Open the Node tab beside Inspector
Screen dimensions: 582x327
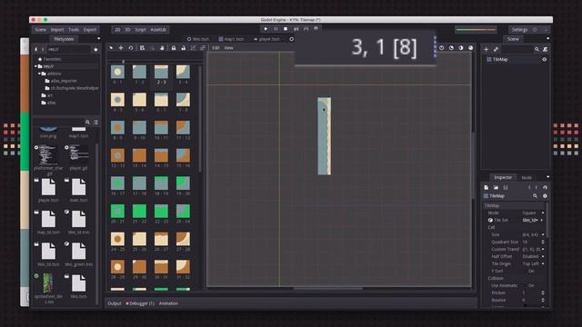pyautogui.click(x=527, y=178)
